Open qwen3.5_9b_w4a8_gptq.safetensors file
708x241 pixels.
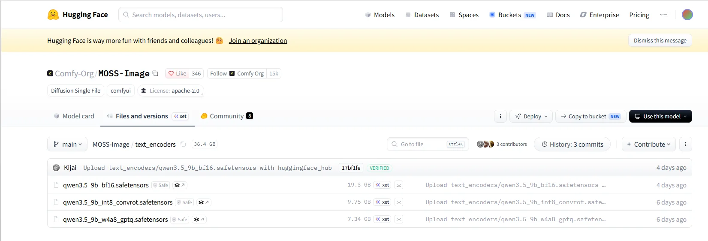pyautogui.click(x=115, y=220)
